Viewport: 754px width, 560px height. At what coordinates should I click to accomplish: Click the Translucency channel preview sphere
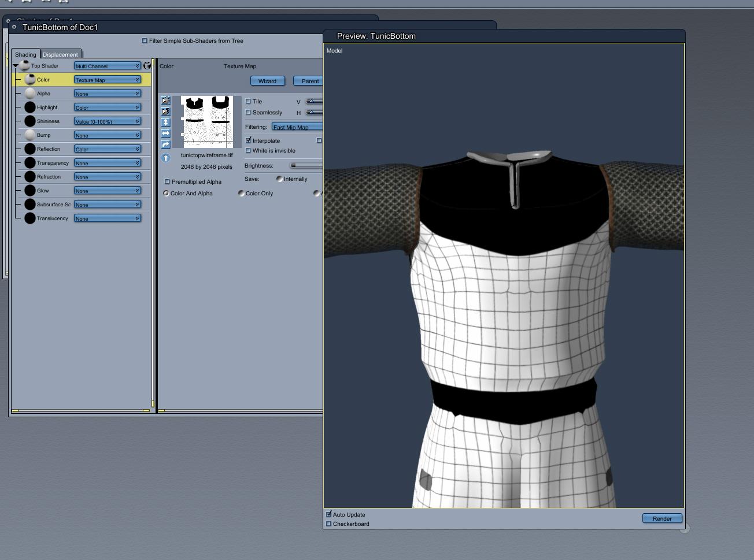point(30,218)
